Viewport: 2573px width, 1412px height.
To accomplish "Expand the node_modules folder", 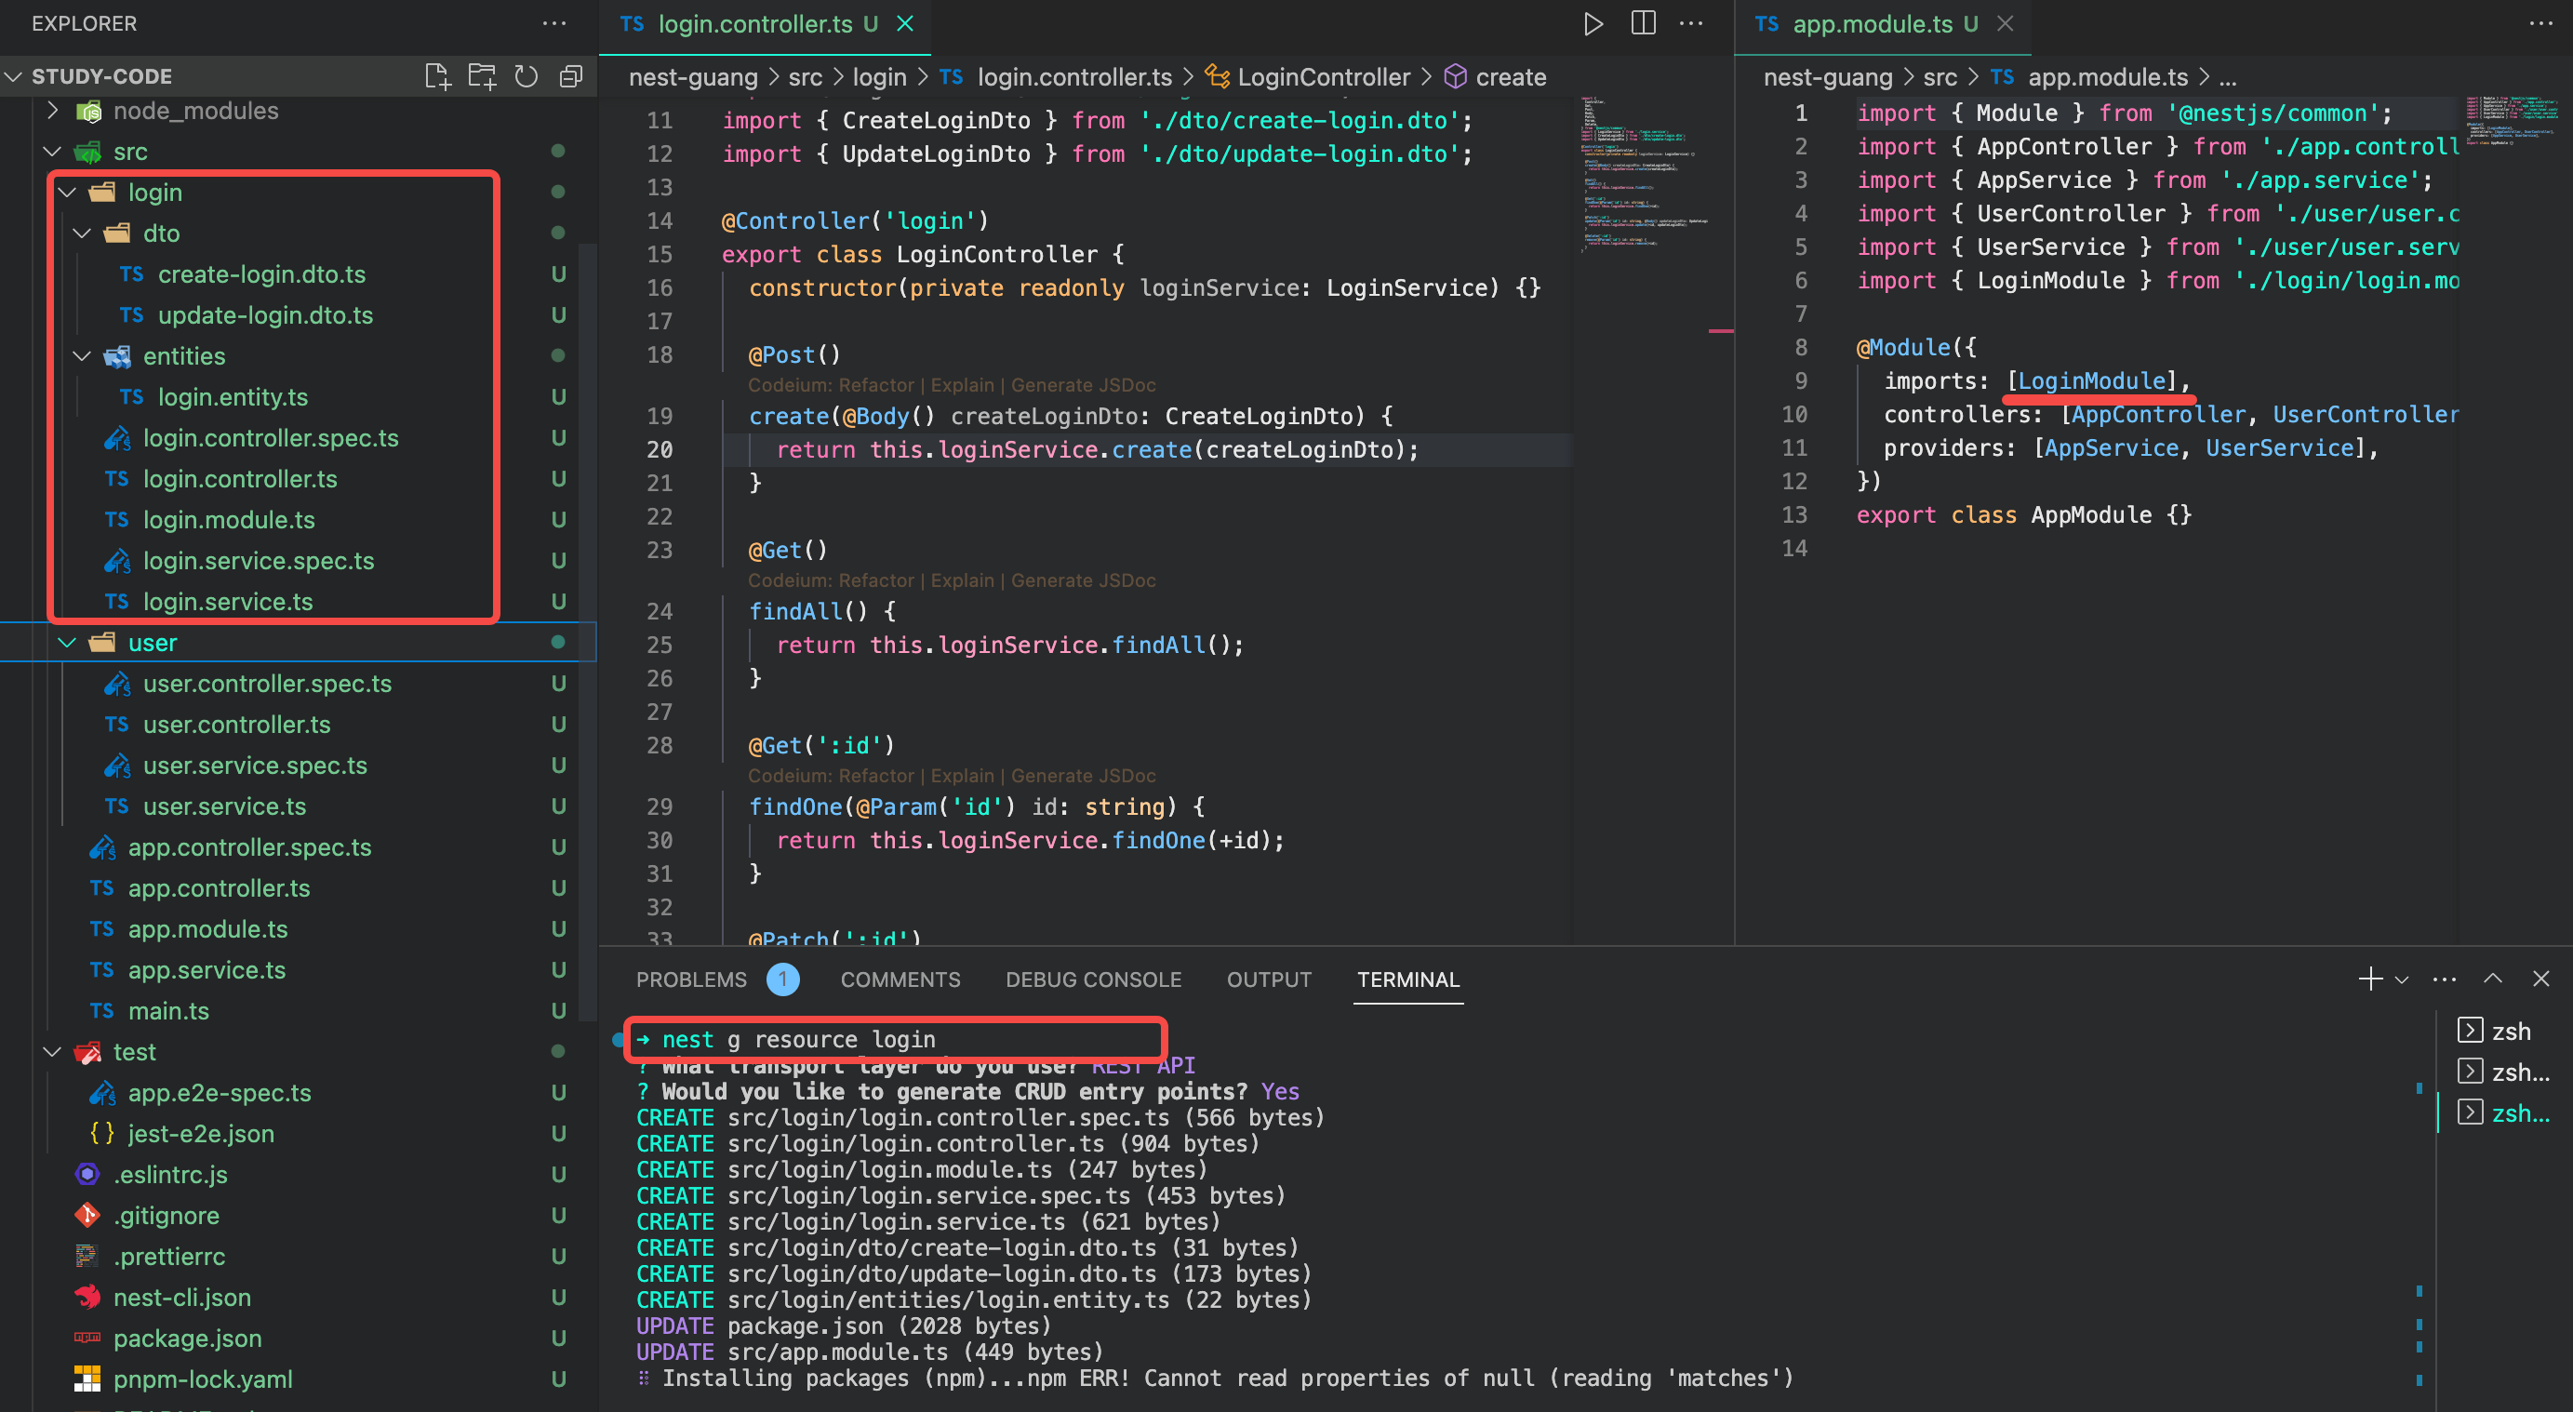I will pyautogui.click(x=53, y=111).
